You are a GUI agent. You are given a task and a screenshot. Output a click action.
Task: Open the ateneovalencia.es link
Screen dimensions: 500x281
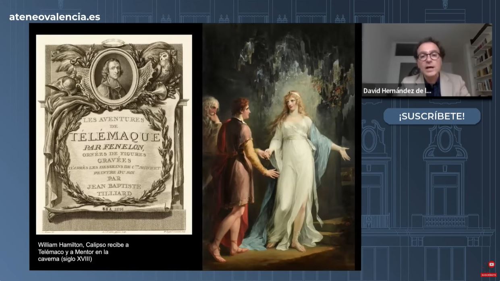pyautogui.click(x=55, y=17)
